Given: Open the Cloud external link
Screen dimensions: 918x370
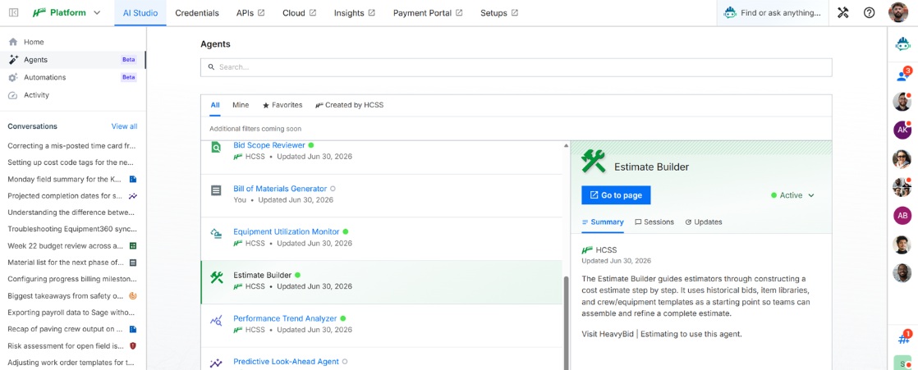Looking at the screenshot, I should (x=299, y=13).
